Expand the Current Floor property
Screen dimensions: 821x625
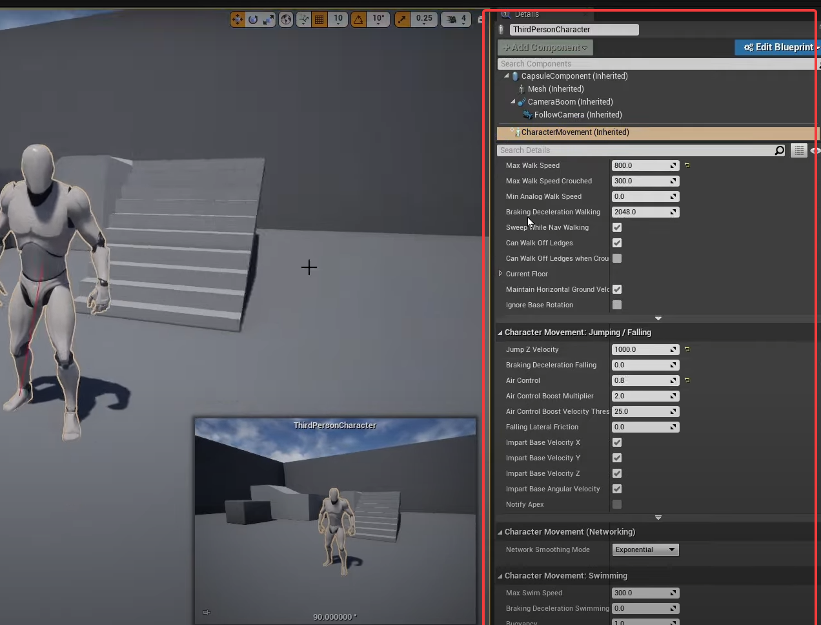coord(501,274)
